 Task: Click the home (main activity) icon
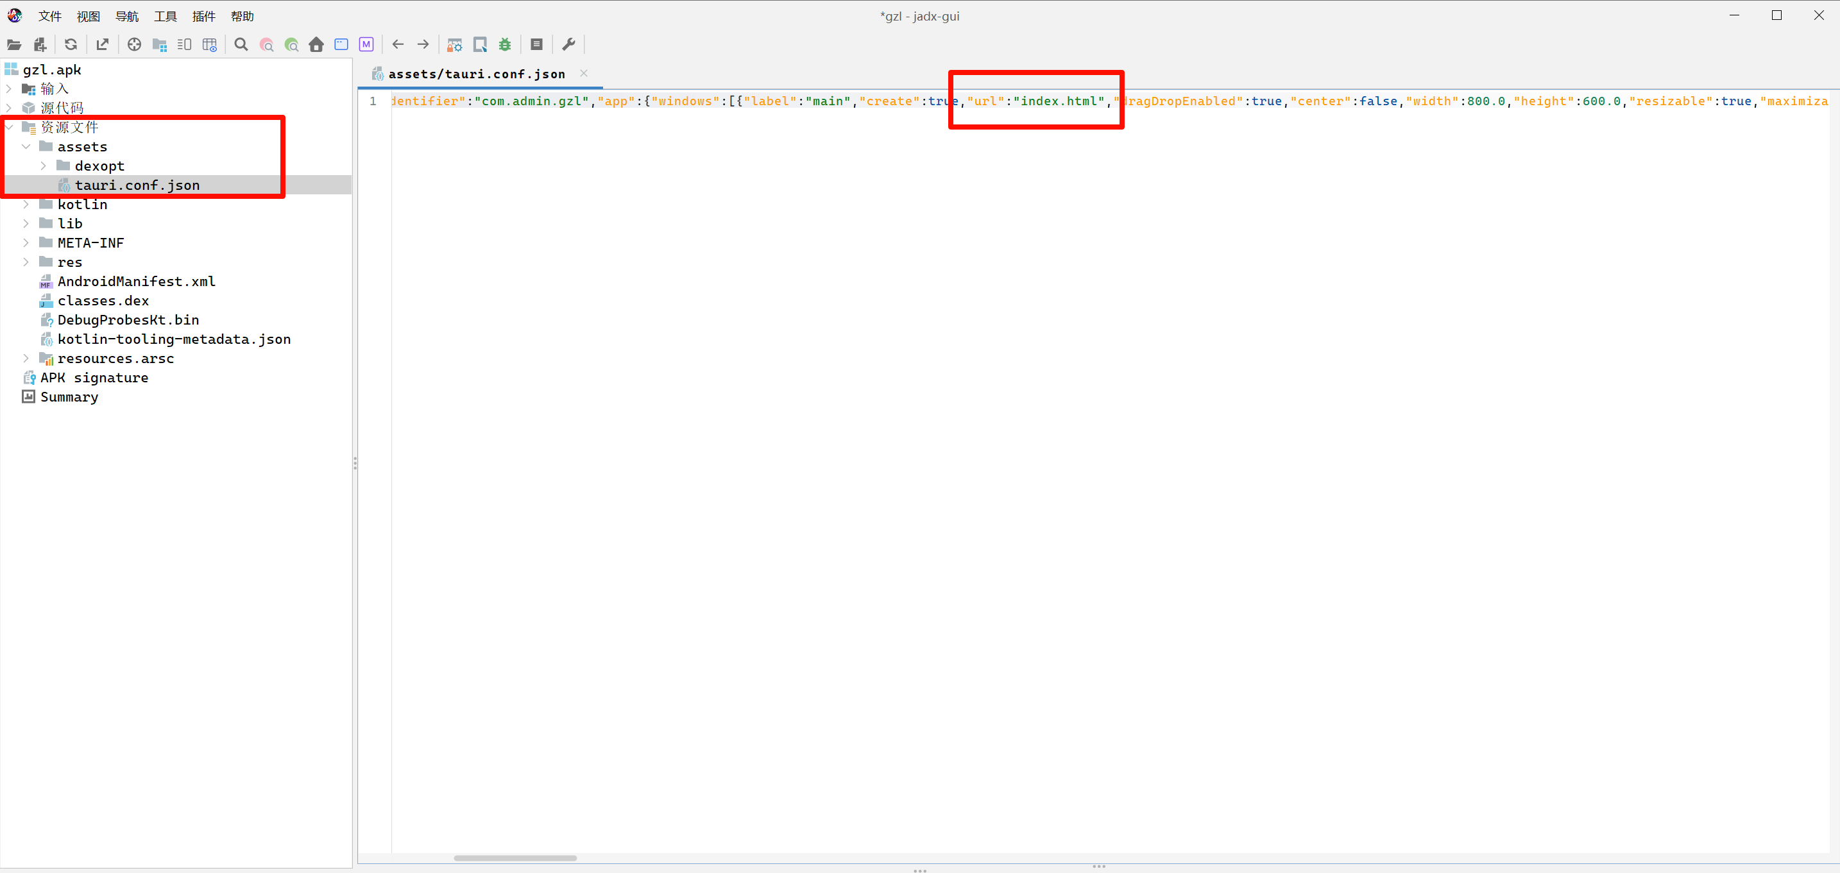point(316,44)
